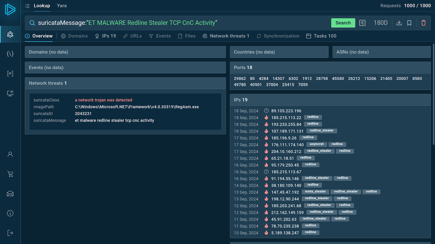Viewport: 435px width, 244px height.
Task: Click IP address 176.111.174.140
Action: (287, 145)
